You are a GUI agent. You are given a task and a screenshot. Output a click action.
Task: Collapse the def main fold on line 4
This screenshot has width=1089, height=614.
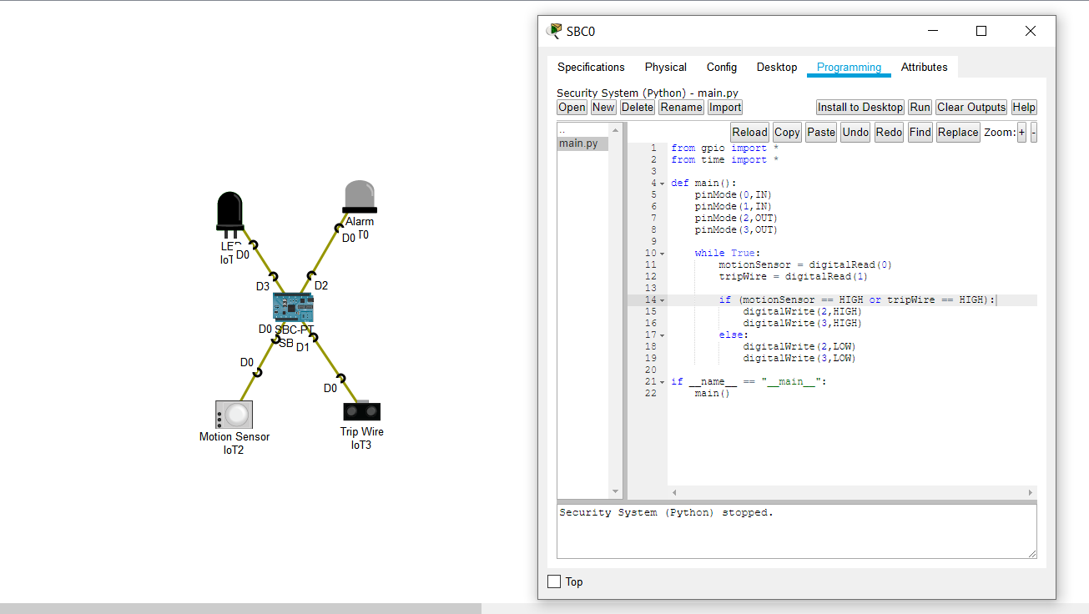pyautogui.click(x=663, y=184)
